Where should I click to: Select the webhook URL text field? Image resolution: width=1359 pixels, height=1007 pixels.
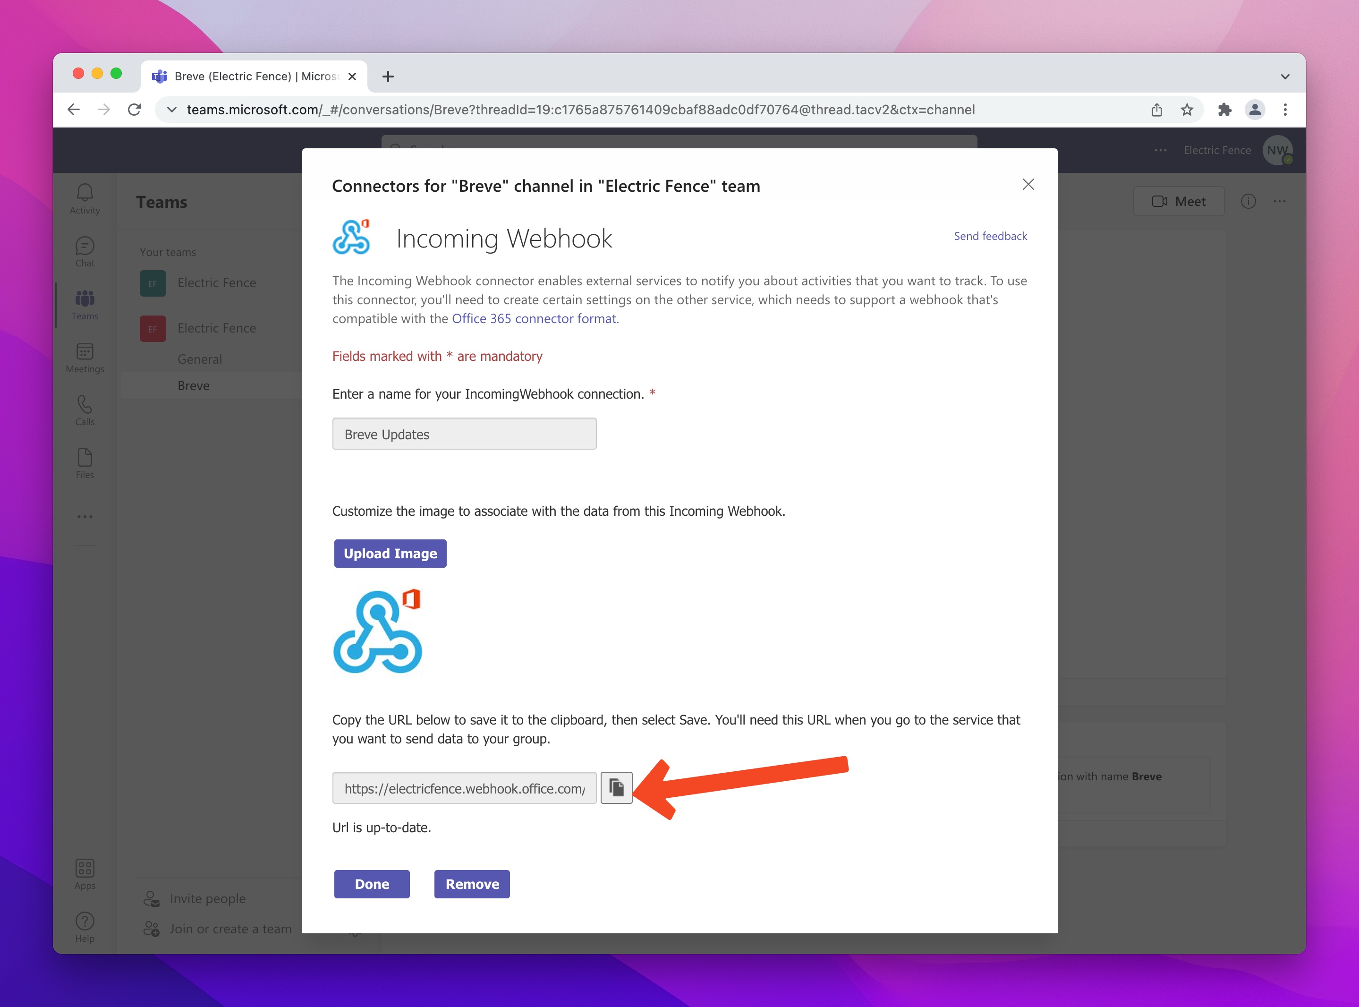point(464,788)
